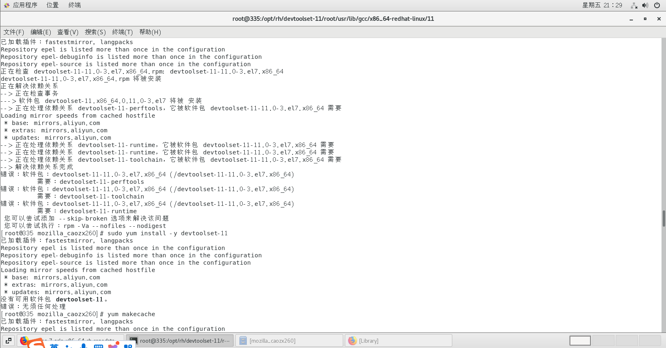Toggle the 英 language mode on IME bar
This screenshot has height=348, width=666.
point(54,346)
